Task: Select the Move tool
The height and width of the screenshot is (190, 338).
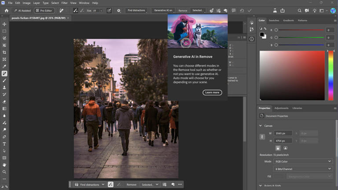Action: [4, 24]
